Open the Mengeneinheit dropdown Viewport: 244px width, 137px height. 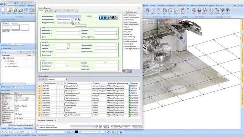tap(116, 45)
